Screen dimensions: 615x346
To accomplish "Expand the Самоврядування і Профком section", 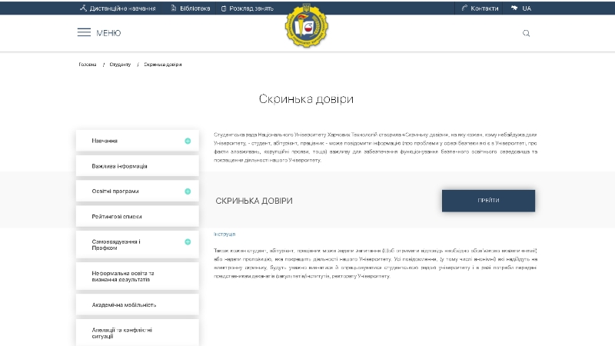I will point(188,242).
